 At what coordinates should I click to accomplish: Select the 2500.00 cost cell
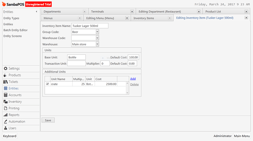(x=106, y=84)
